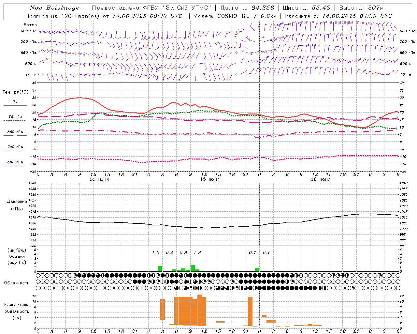417x334 pixels.
Task: Select the (мм/1ч.) hourly precipitation unit label
Action: [17, 263]
